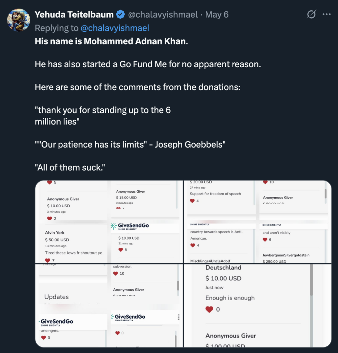Click GiveSendGo logo above $10.00 21 mins ago
Image resolution: width=338 pixels, height=353 pixels.
tap(130, 226)
